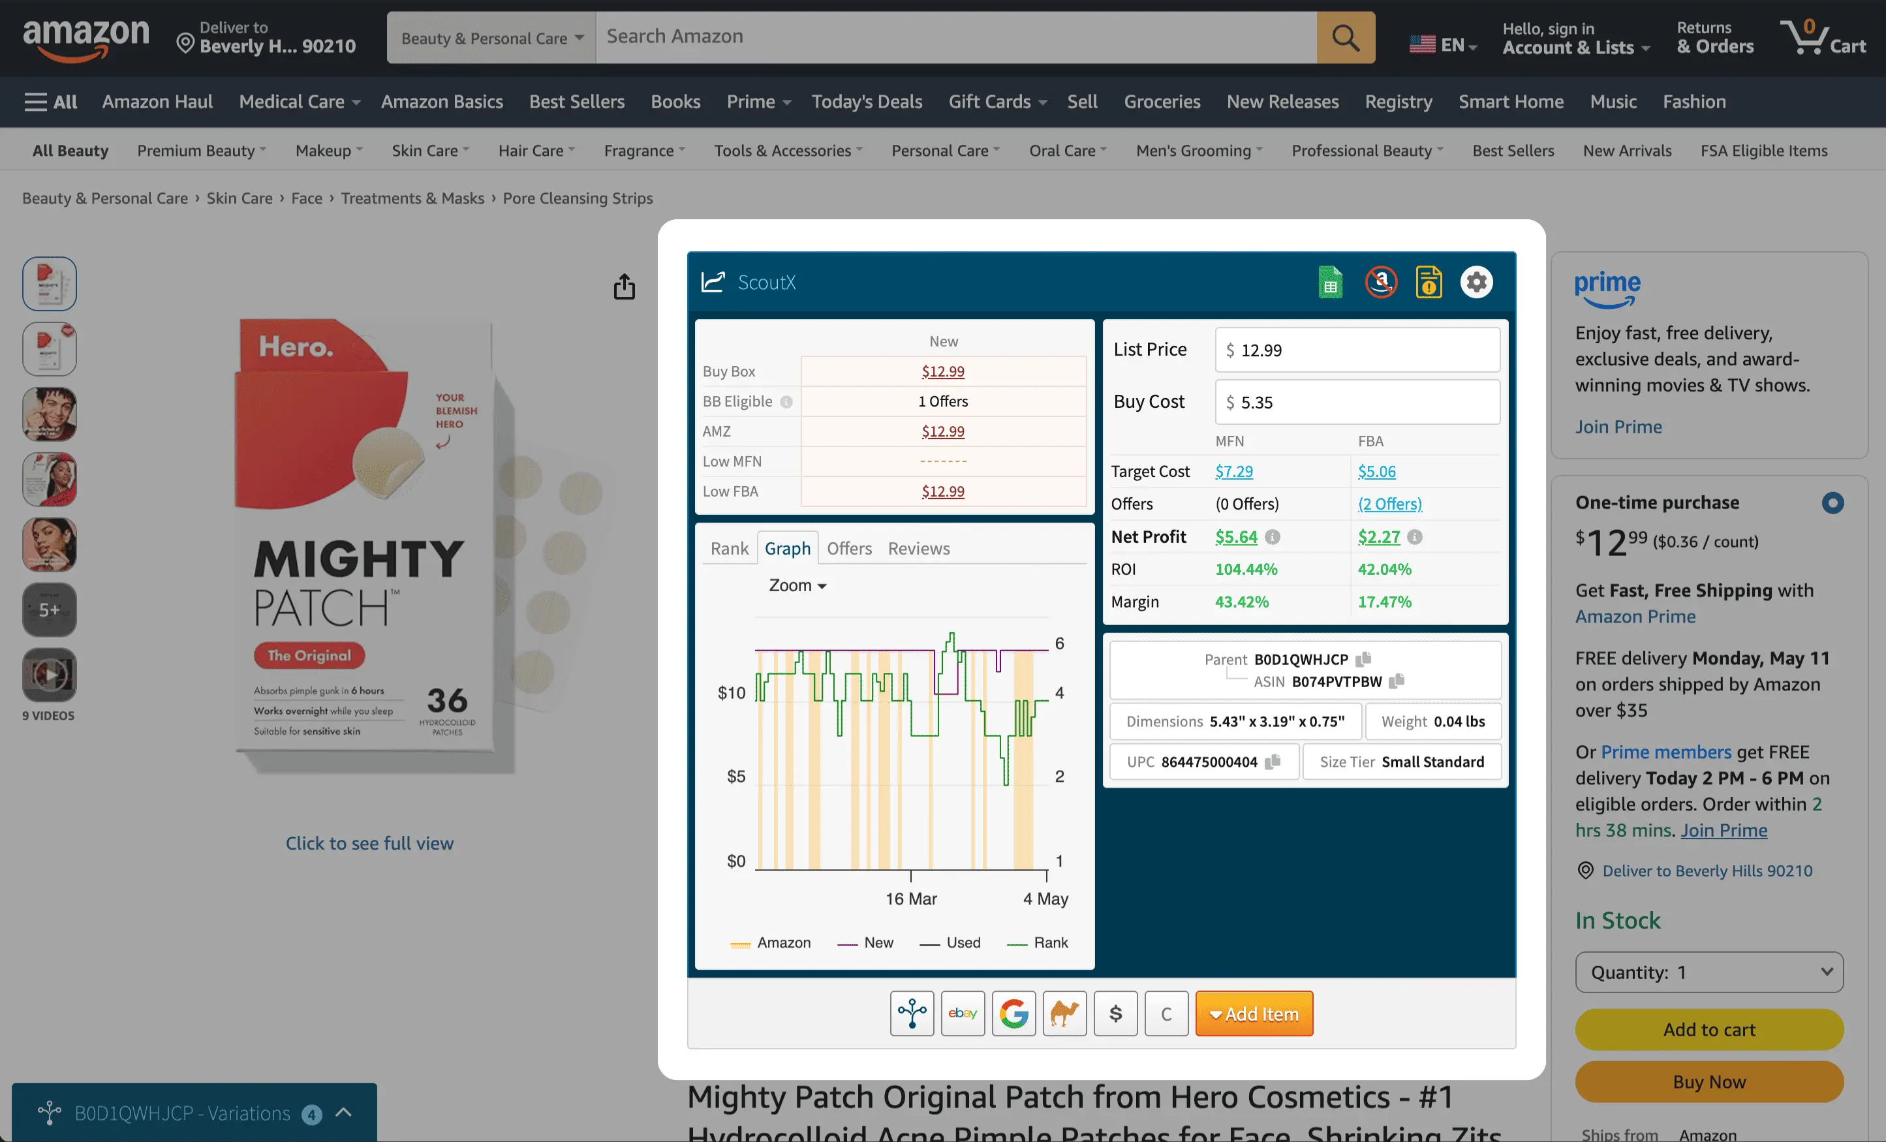Search this product on Google
This screenshot has width=1886, height=1142.
coord(1013,1013)
